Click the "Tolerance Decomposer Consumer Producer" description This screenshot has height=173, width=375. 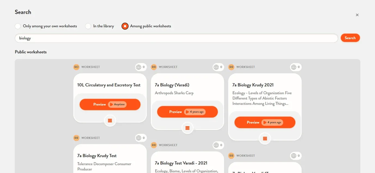(x=104, y=166)
